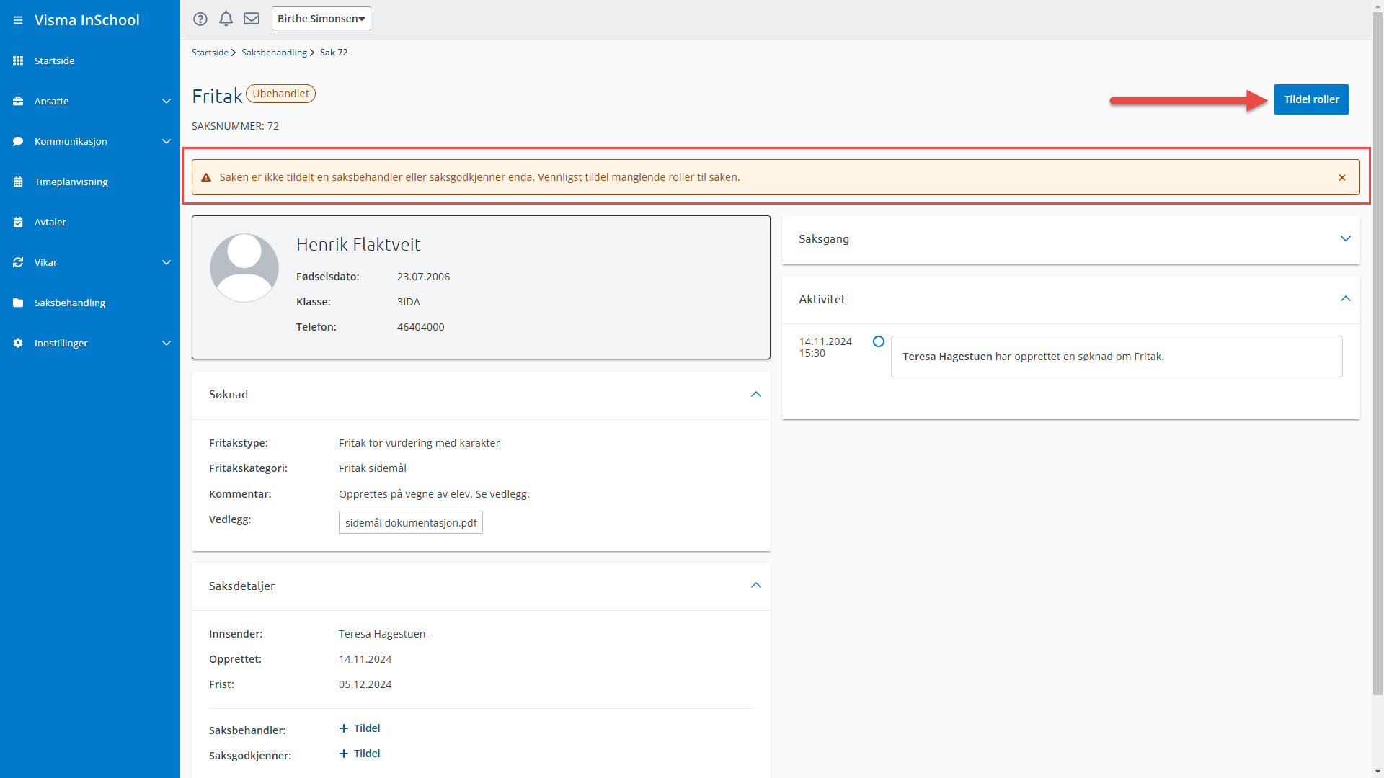Open the notifications bell icon
This screenshot has width=1384, height=778.
click(x=226, y=19)
